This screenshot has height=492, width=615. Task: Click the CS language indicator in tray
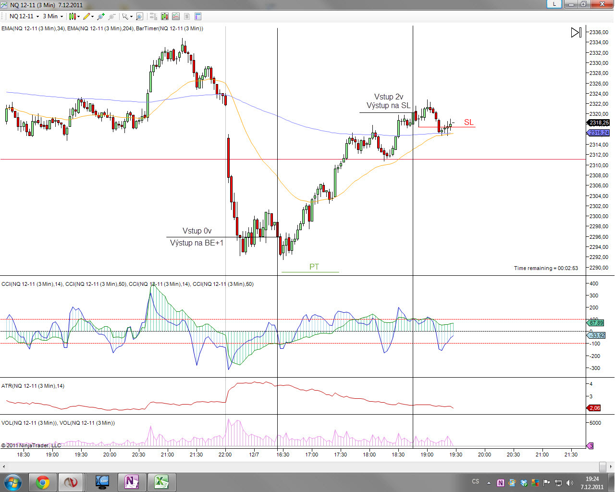[476, 481]
